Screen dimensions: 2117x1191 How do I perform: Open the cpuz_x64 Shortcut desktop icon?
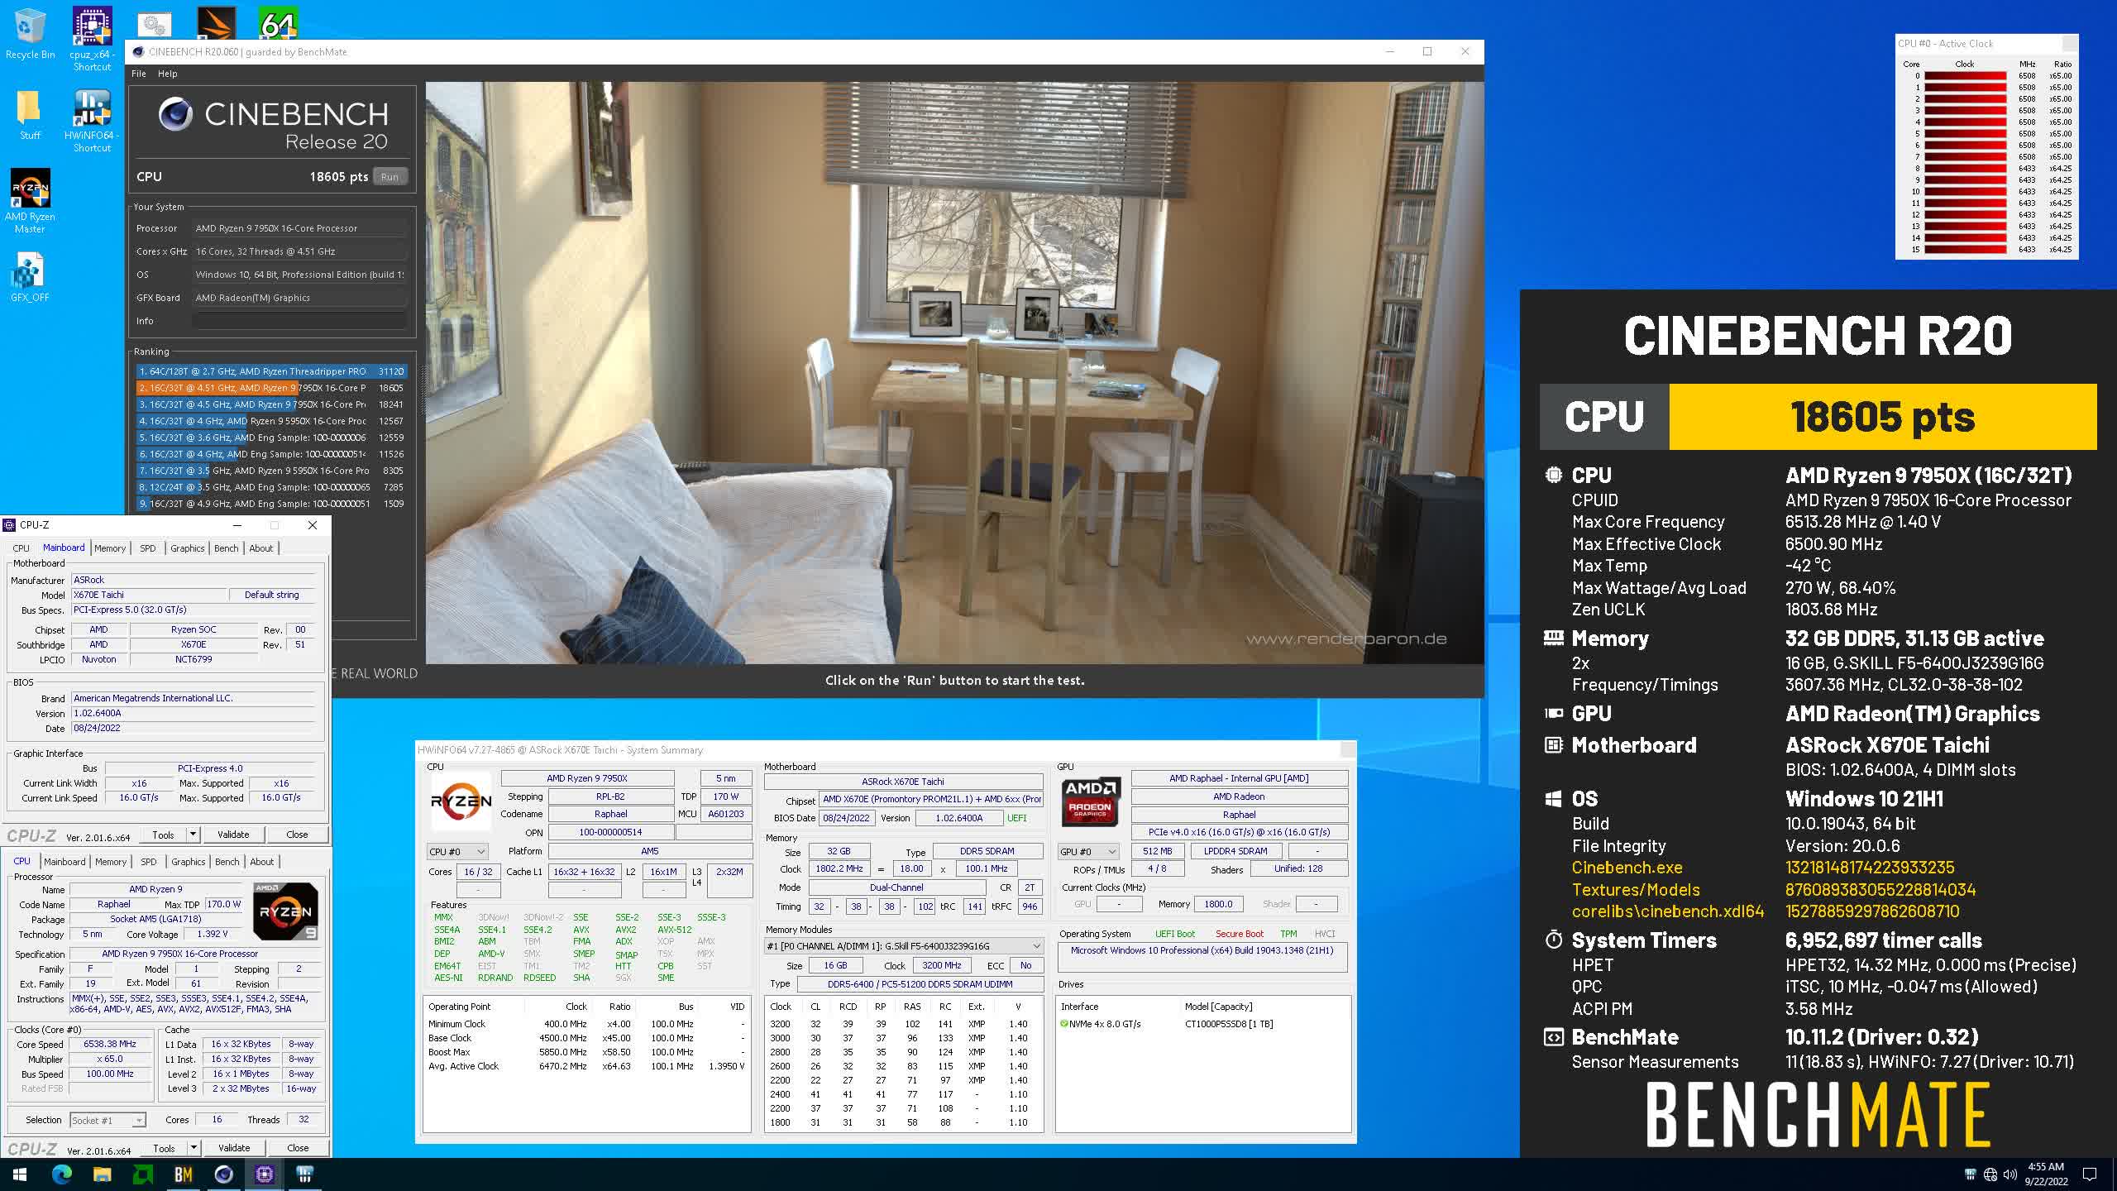pyautogui.click(x=92, y=39)
